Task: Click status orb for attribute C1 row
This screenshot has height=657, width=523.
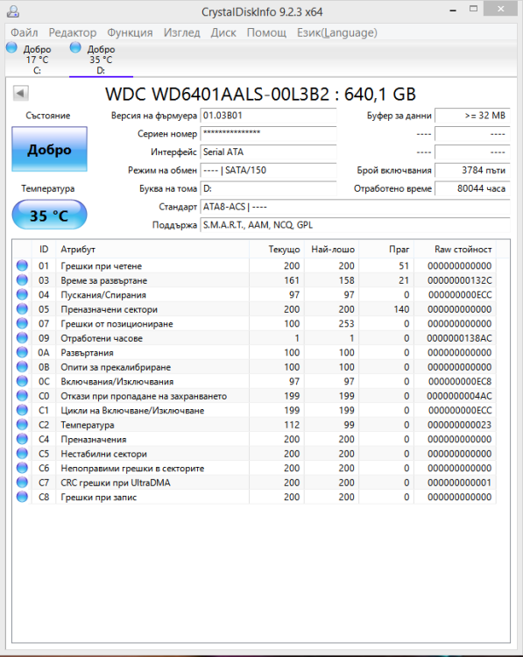Action: coord(22,410)
